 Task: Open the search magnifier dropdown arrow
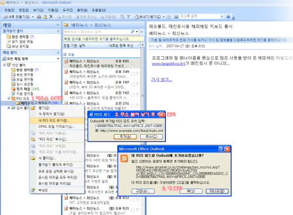coord(137,32)
